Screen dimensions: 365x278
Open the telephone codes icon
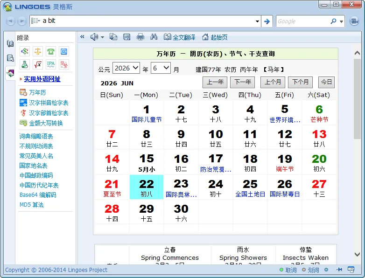pyautogui.click(x=51, y=51)
